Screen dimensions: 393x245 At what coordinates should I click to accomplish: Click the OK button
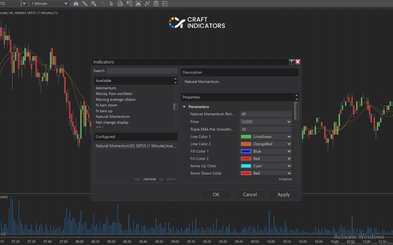pos(216,194)
